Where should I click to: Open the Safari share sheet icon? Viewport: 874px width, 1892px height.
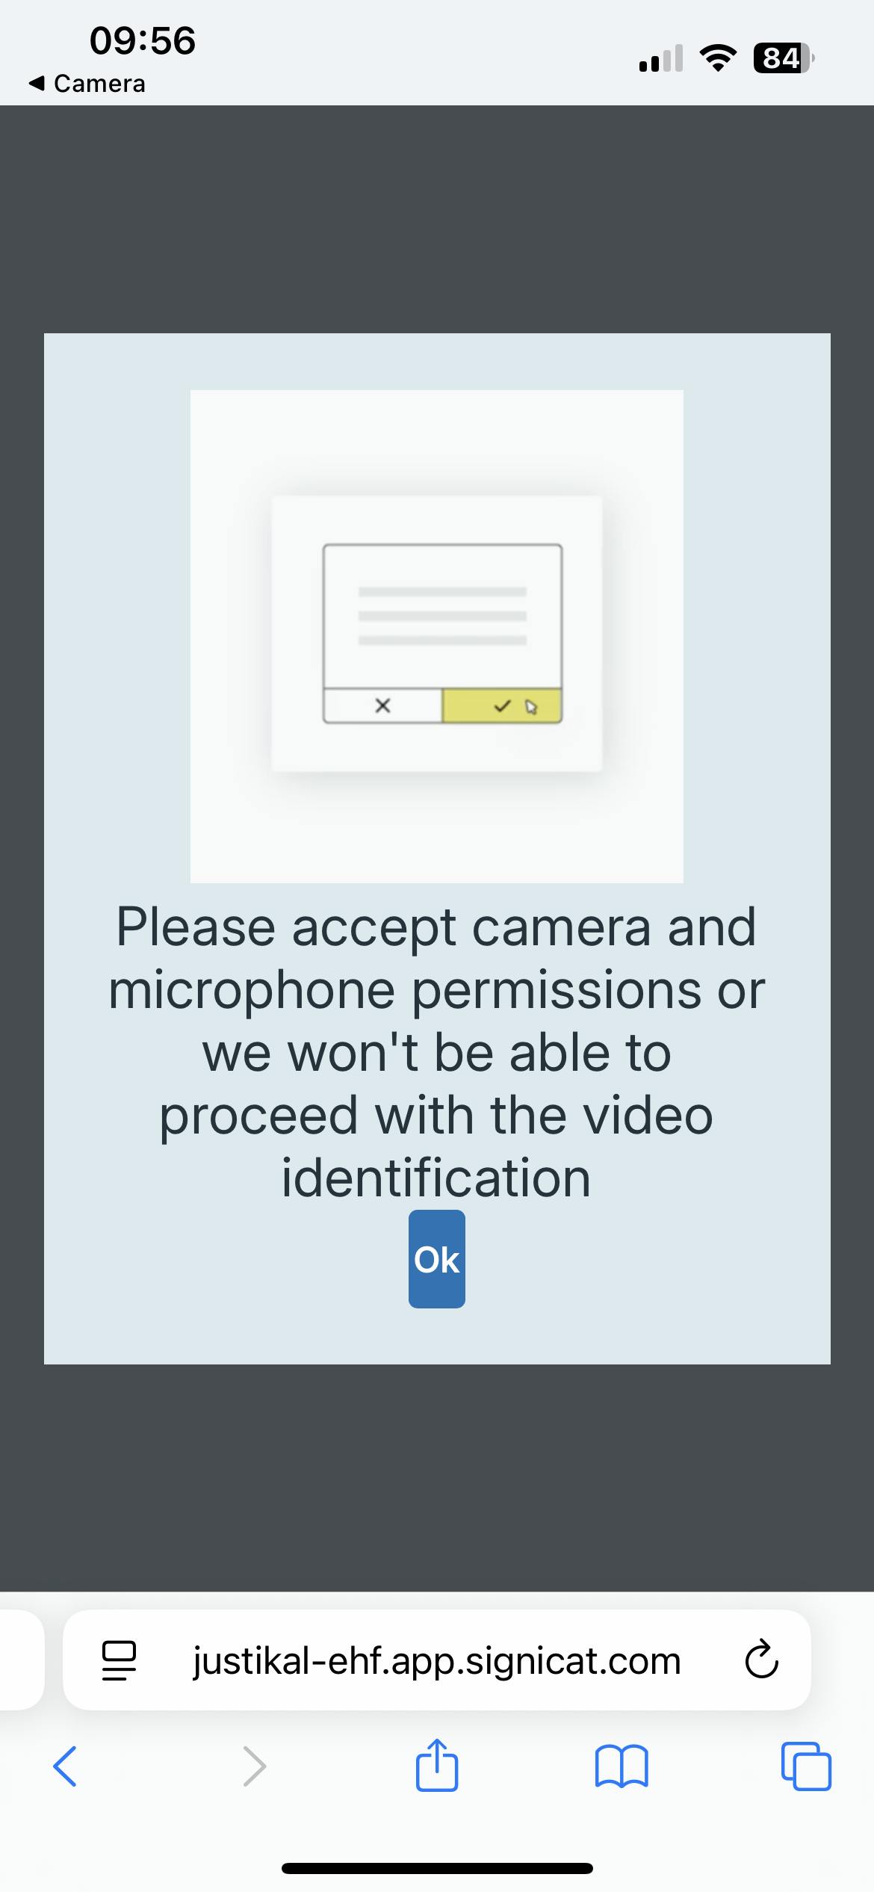coord(437,1764)
